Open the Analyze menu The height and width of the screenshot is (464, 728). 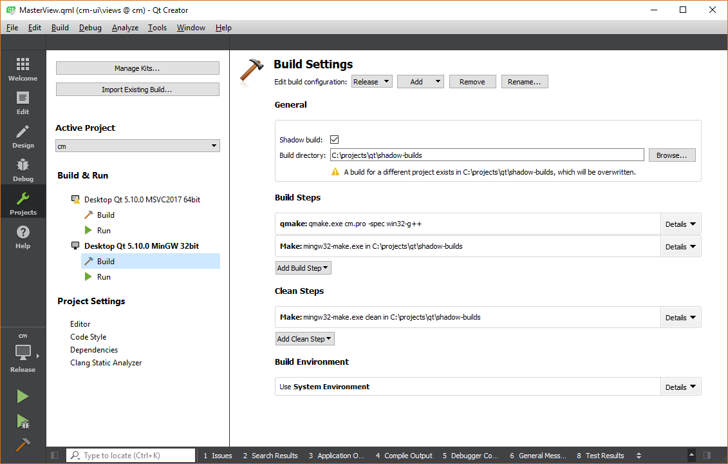[x=125, y=28]
